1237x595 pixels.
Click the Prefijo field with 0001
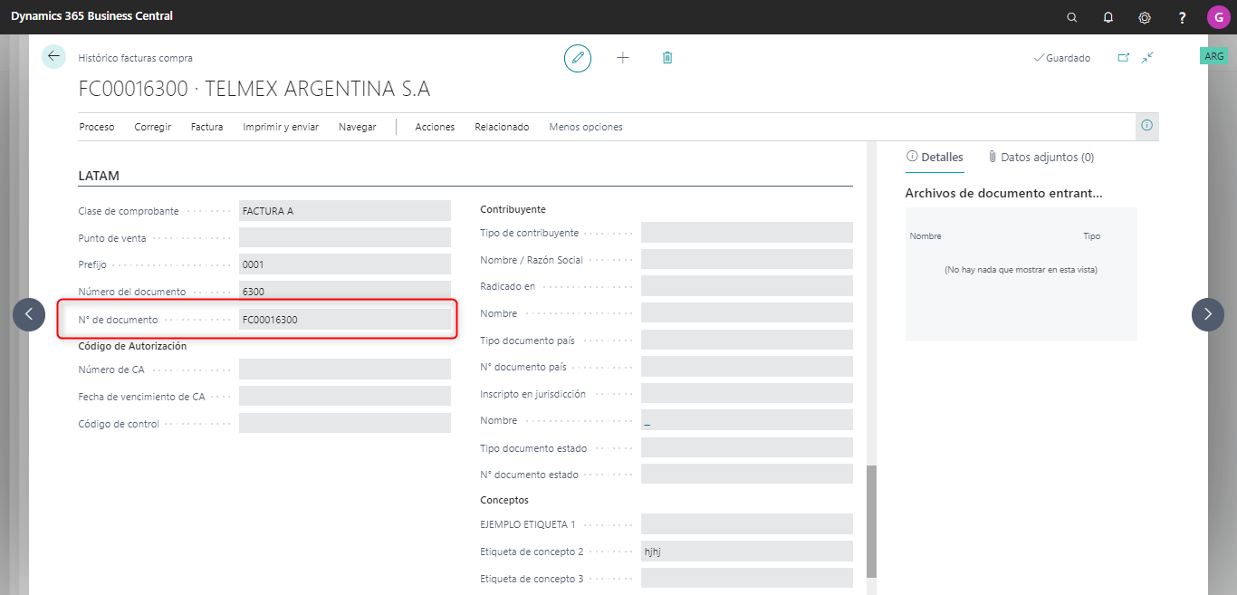pos(345,264)
